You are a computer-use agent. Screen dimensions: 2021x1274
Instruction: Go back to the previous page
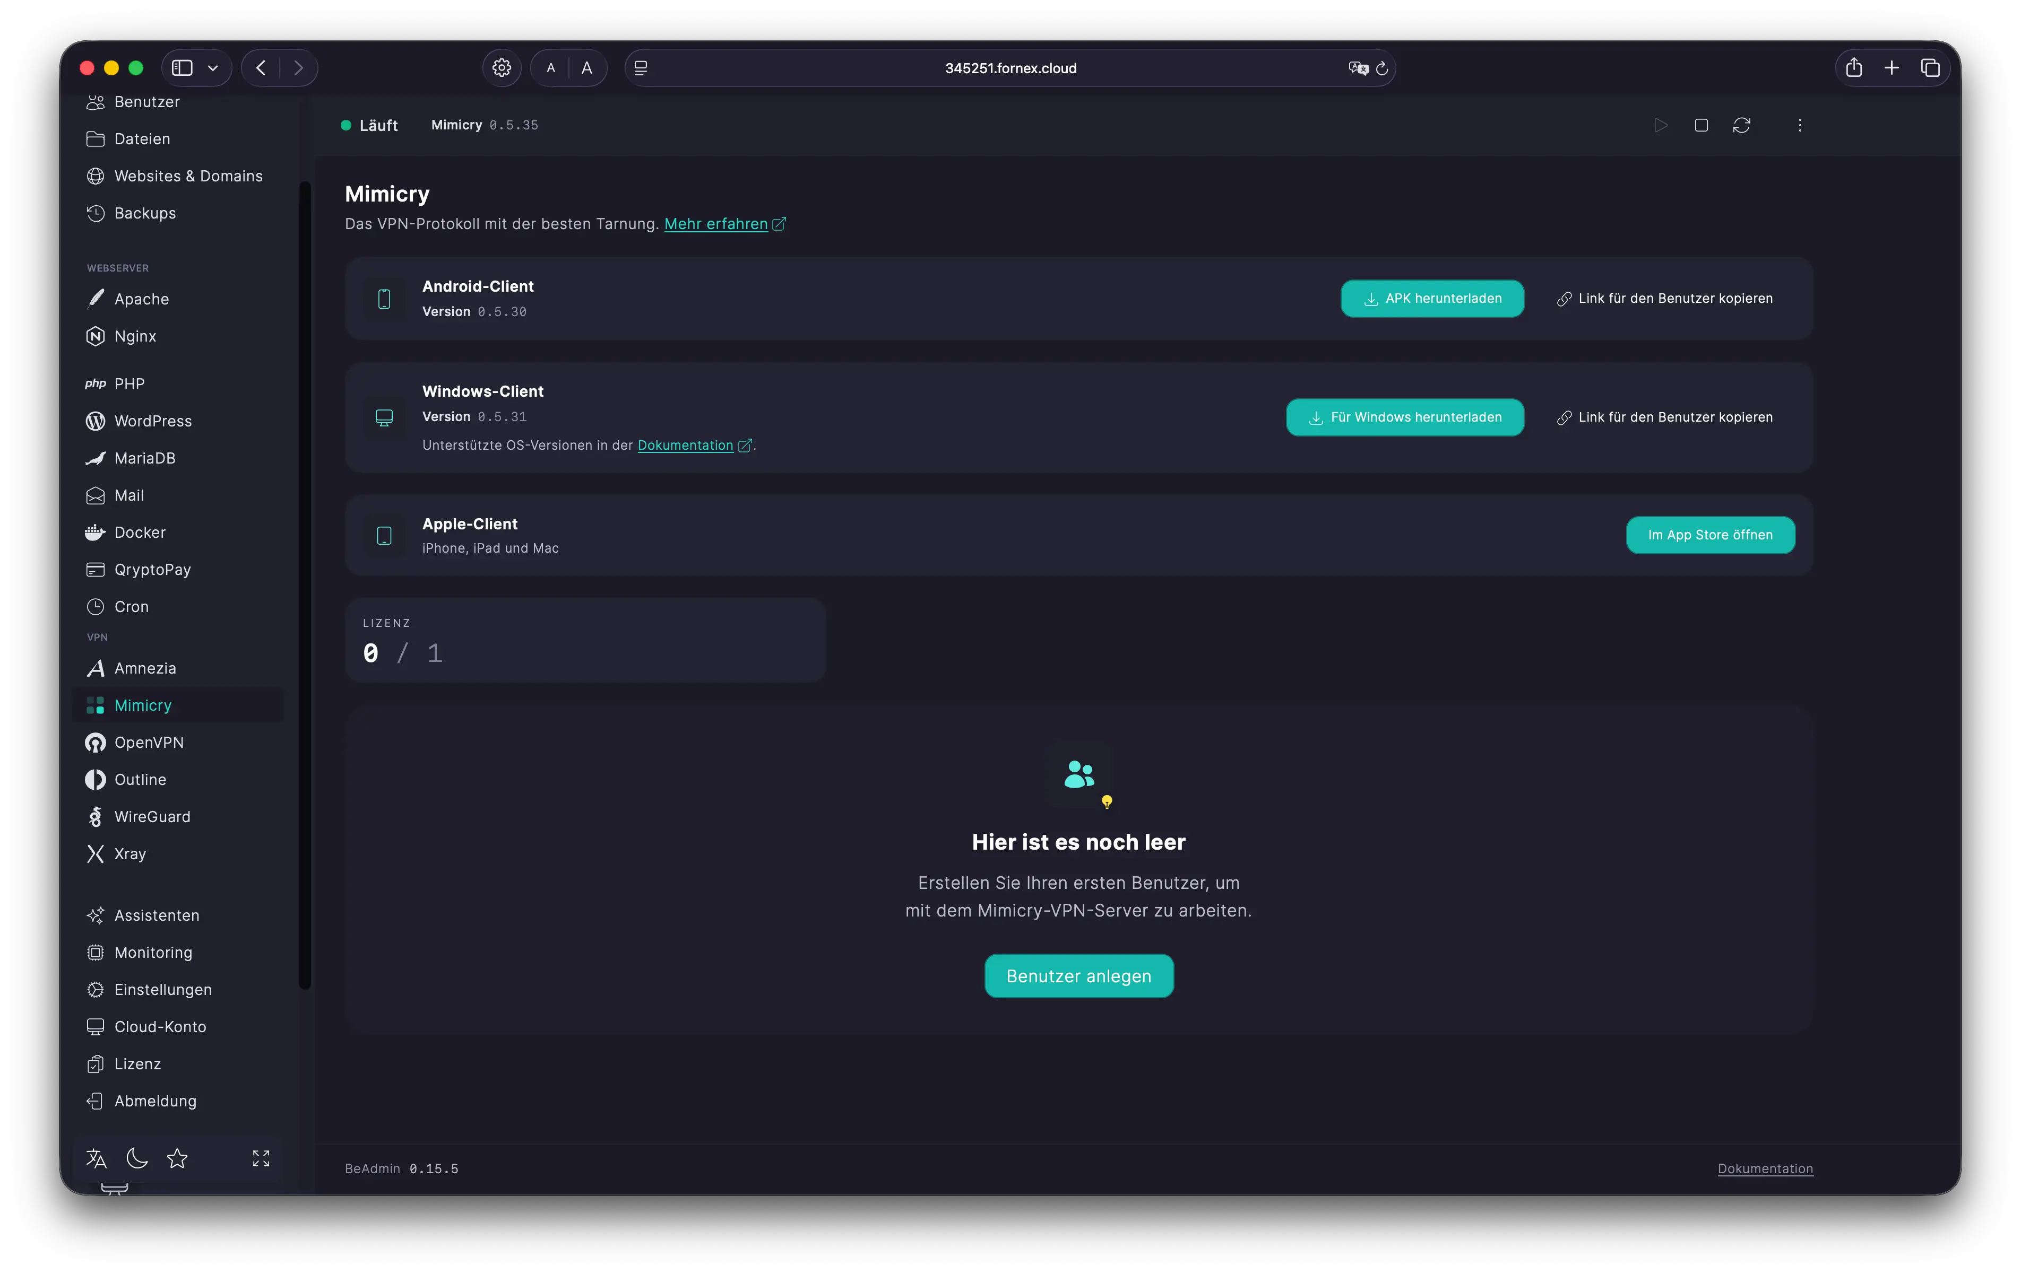tap(261, 68)
